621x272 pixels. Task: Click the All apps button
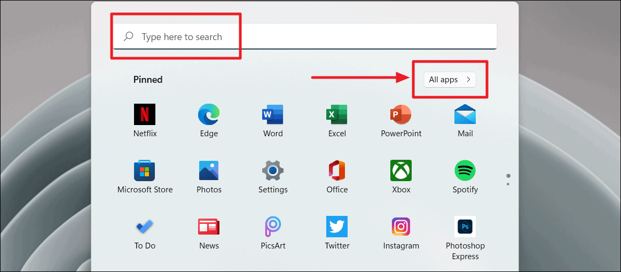[x=450, y=80]
